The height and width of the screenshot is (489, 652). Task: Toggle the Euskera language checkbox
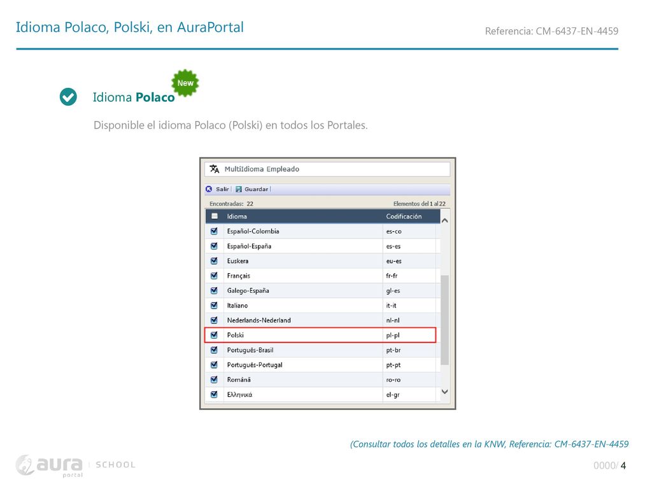coord(214,261)
